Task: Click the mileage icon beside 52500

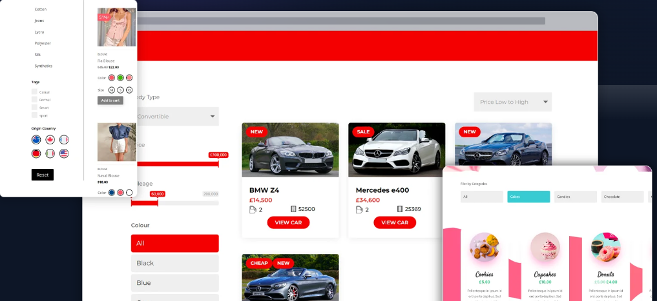Action: point(293,209)
